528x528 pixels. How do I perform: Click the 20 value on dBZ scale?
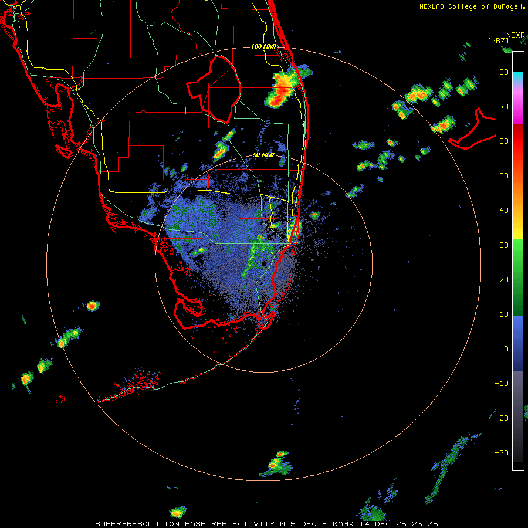point(504,280)
